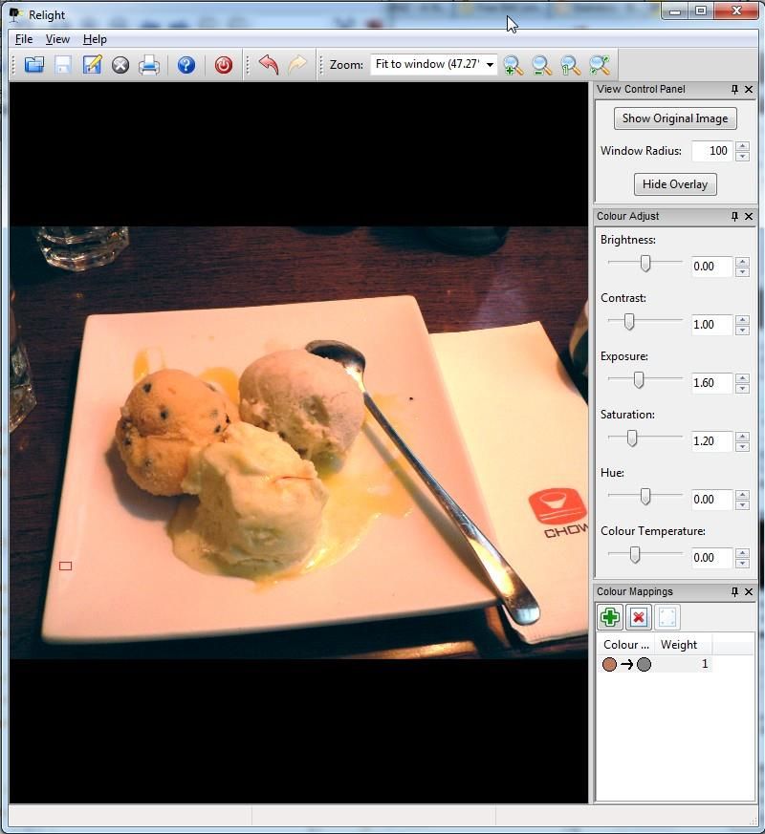Image resolution: width=765 pixels, height=834 pixels.
Task: Open an image file
Action: pos(33,65)
